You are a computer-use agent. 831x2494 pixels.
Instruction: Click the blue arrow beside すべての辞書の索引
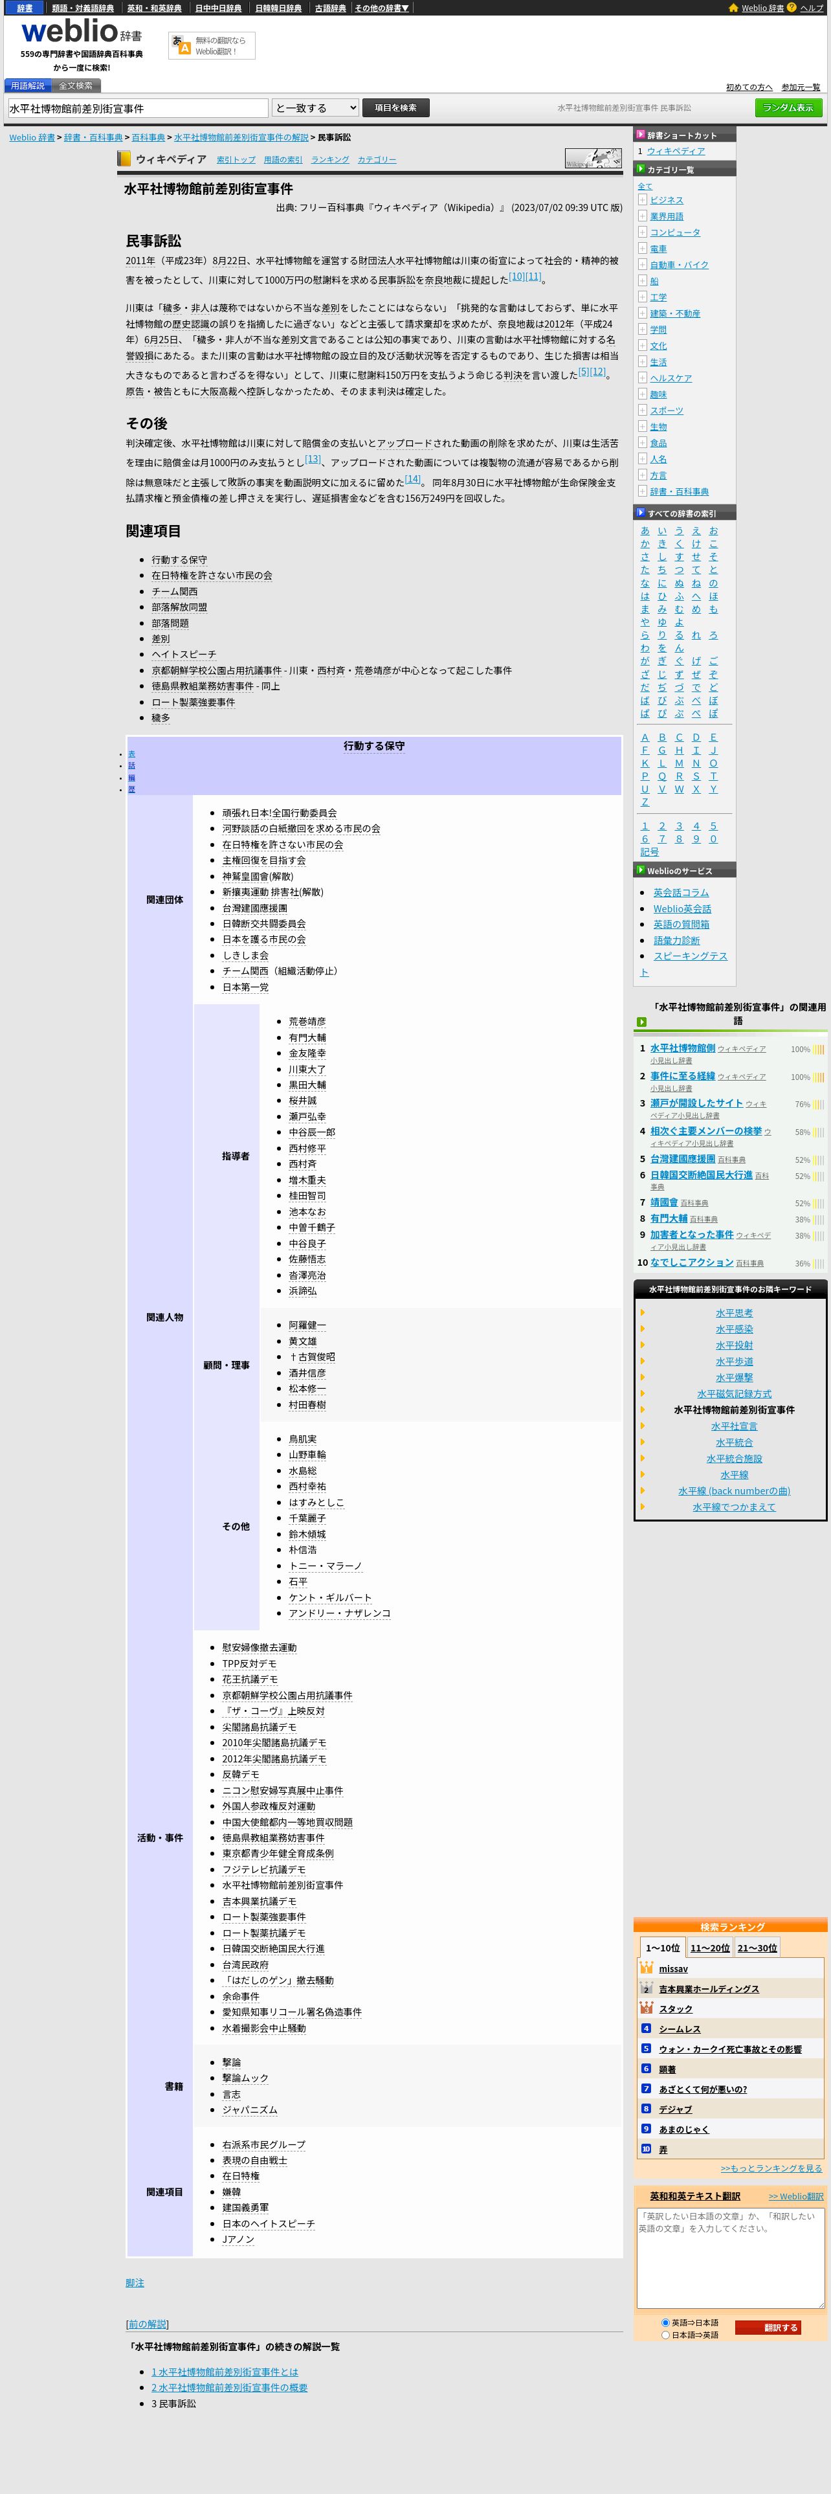(639, 513)
